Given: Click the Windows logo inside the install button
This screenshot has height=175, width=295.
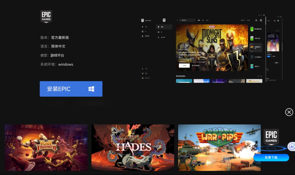Looking at the screenshot, I should [91, 89].
